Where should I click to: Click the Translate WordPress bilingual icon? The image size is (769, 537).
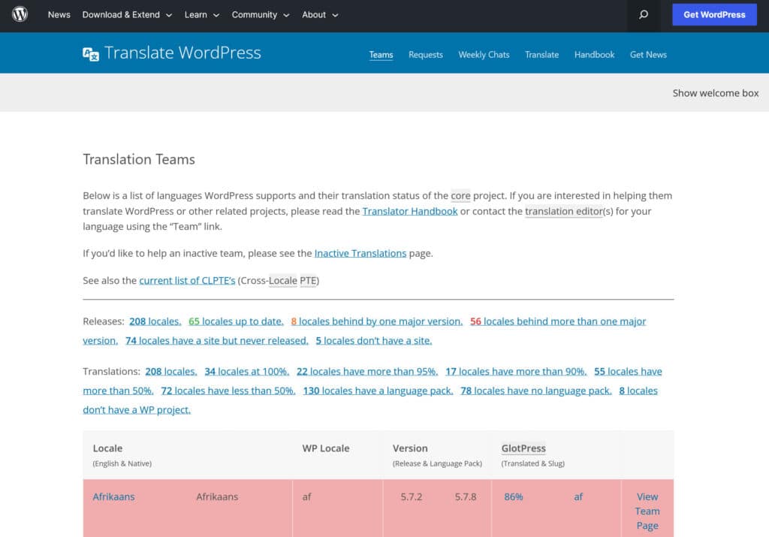coord(92,53)
